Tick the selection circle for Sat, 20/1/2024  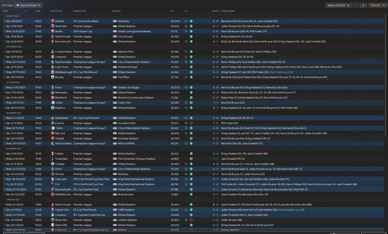click(5, 225)
